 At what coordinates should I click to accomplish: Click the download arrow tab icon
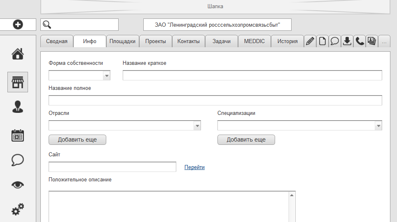(x=347, y=41)
